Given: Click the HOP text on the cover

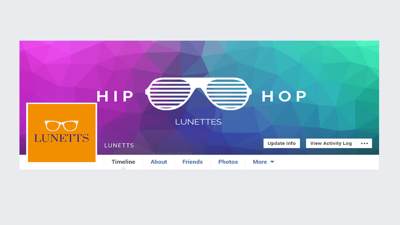Looking at the screenshot, I should click(284, 96).
